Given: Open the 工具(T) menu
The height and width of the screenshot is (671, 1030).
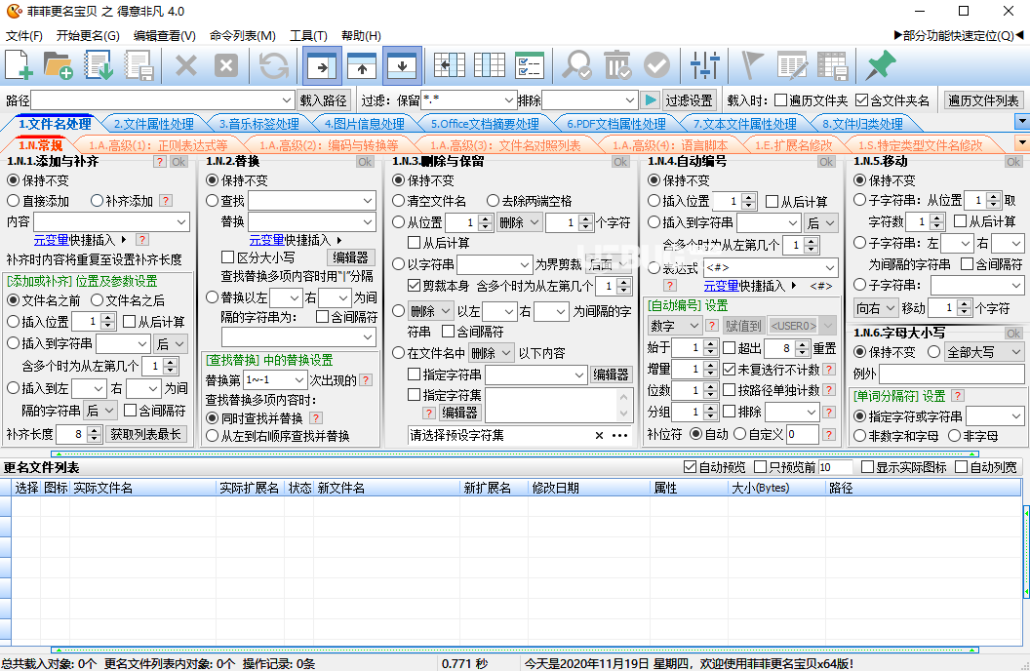Looking at the screenshot, I should 309,35.
